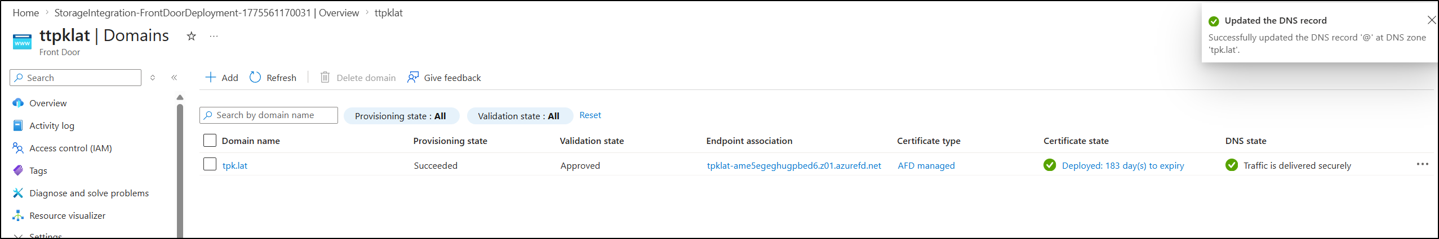The height and width of the screenshot is (239, 1439).
Task: Open the Overview menu item
Action: pyautogui.click(x=48, y=103)
